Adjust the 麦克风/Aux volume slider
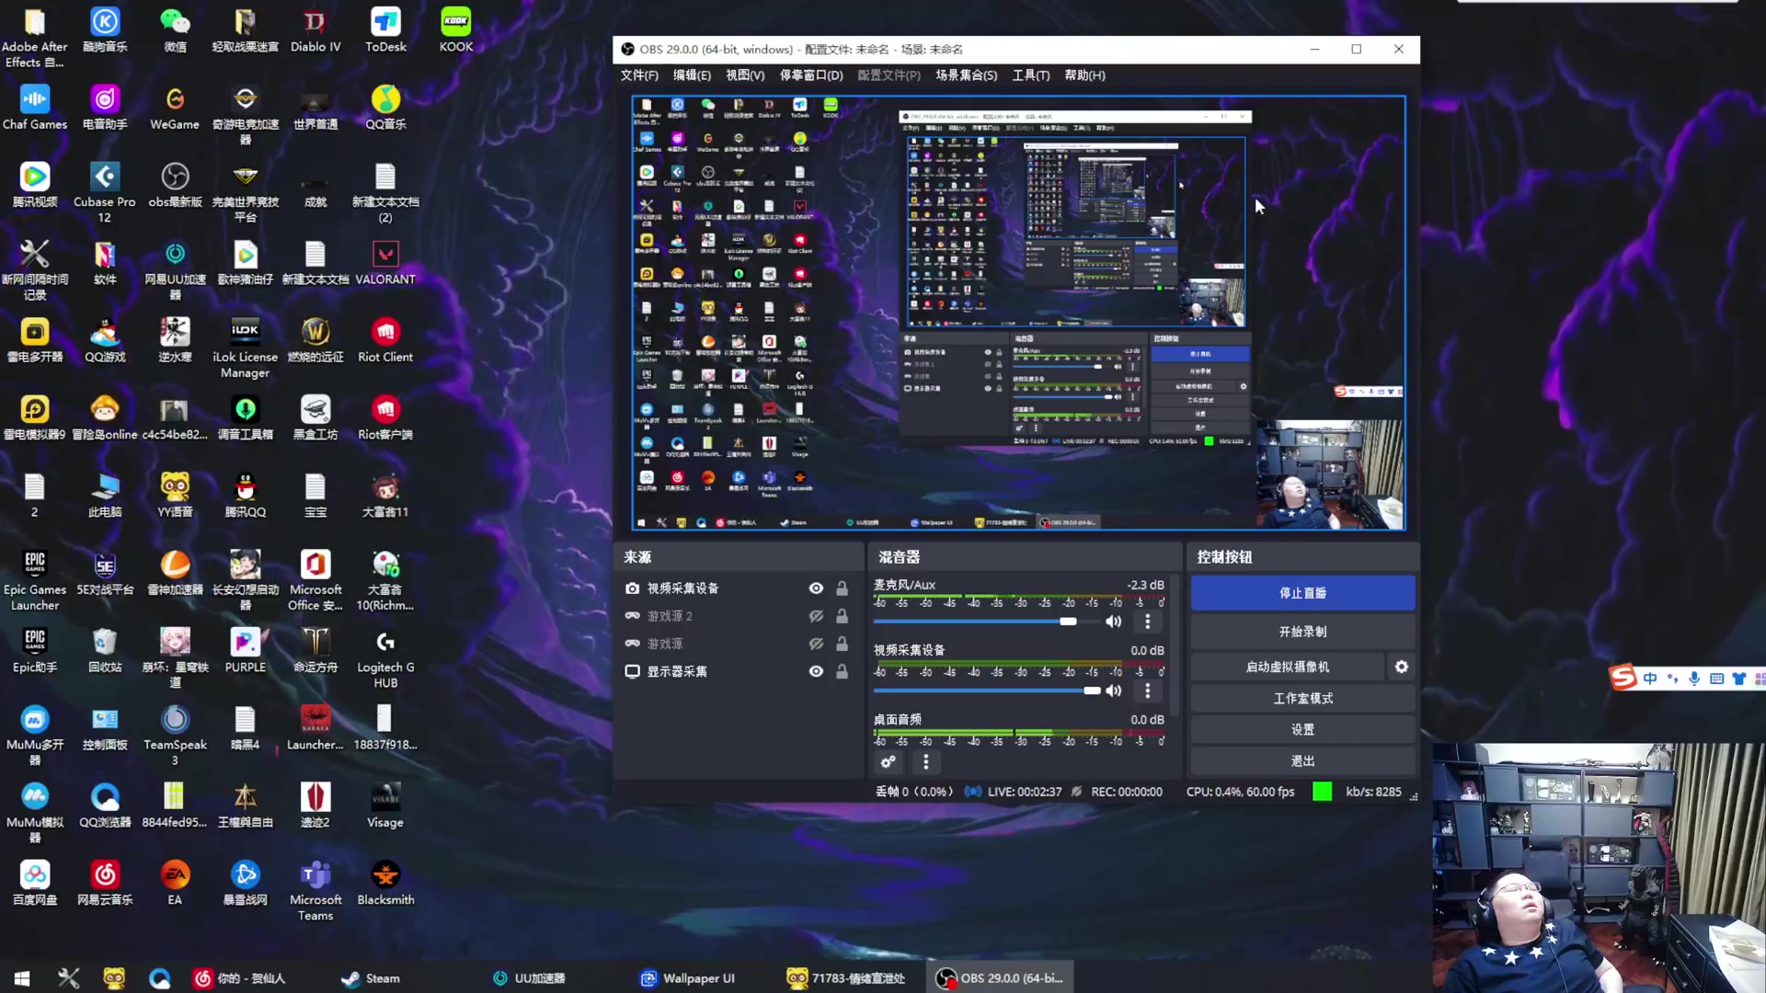 tap(987, 622)
